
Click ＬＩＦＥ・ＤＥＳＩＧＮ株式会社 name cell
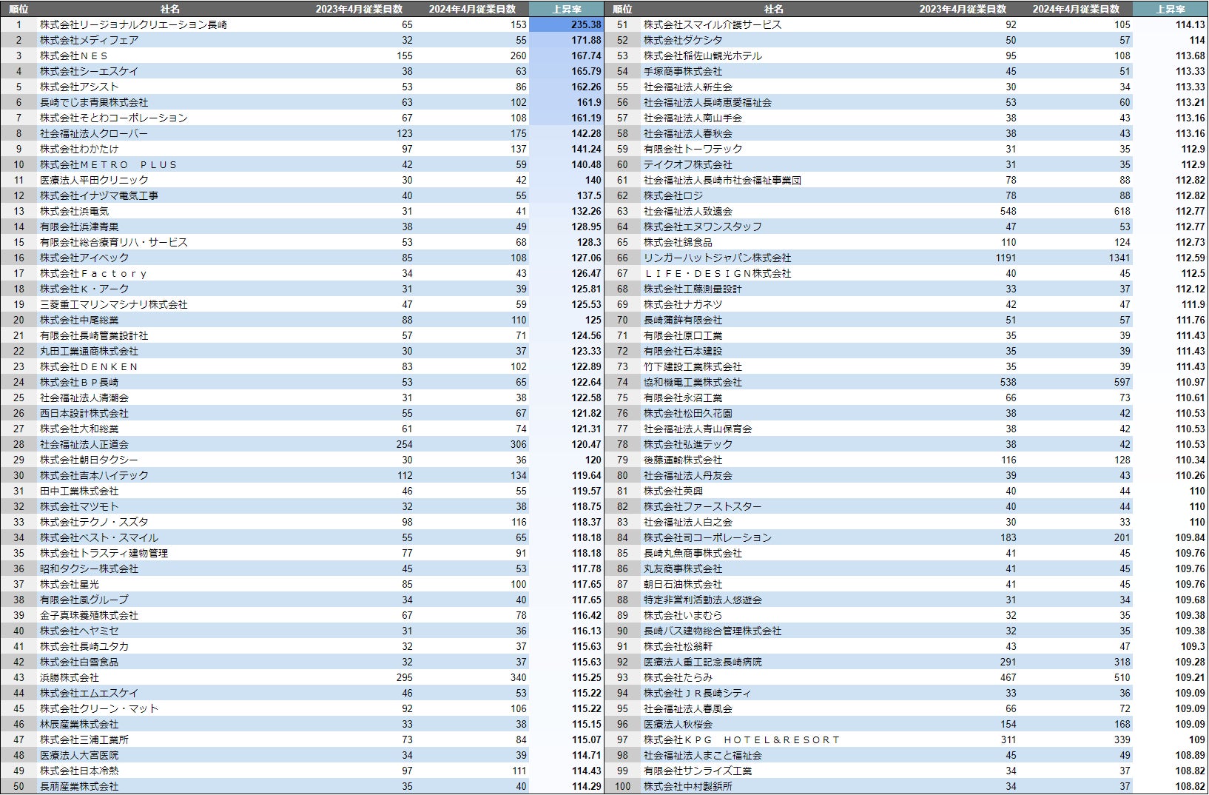point(718,273)
